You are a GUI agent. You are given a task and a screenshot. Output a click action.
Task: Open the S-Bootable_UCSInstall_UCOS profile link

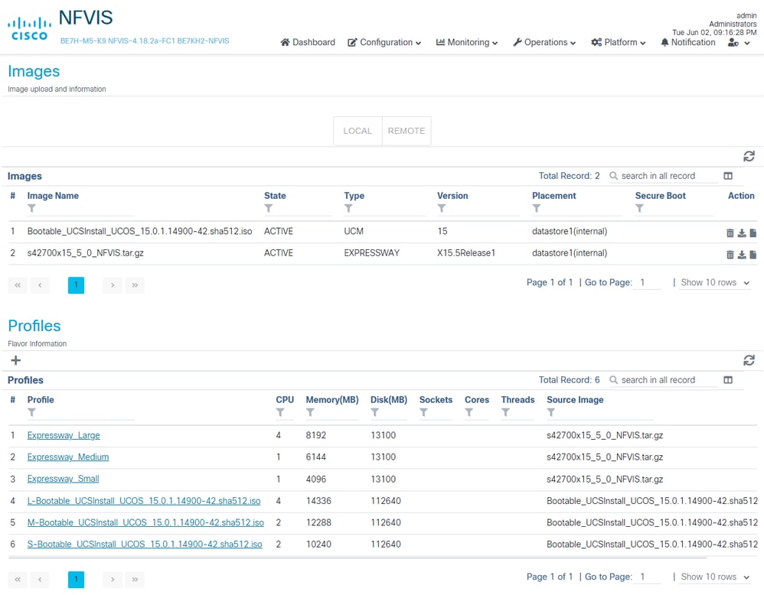click(x=144, y=545)
